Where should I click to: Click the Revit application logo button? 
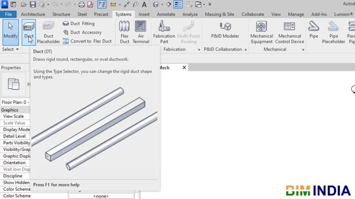coord(4,4)
